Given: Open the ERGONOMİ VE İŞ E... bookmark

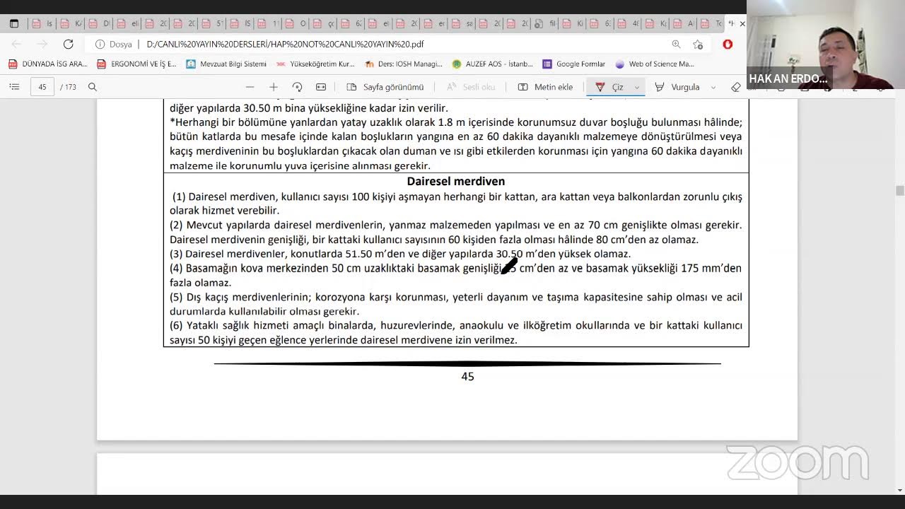Looking at the screenshot, I should tap(136, 64).
